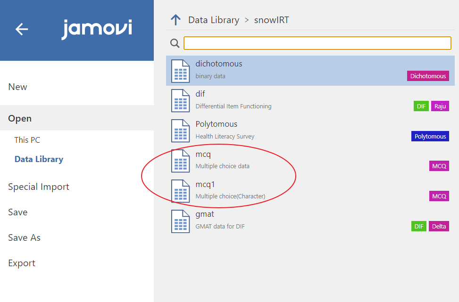
Task: Click the search input field
Action: [317, 43]
